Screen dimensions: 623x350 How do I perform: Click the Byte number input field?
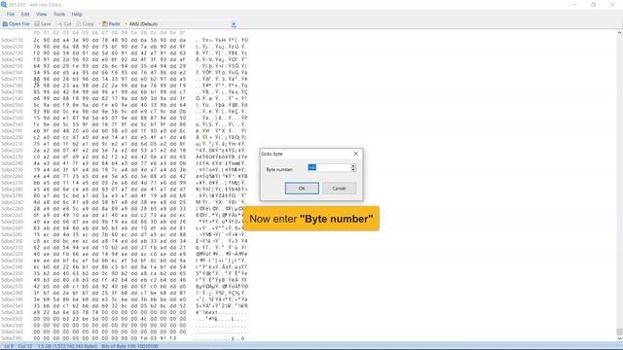click(329, 168)
